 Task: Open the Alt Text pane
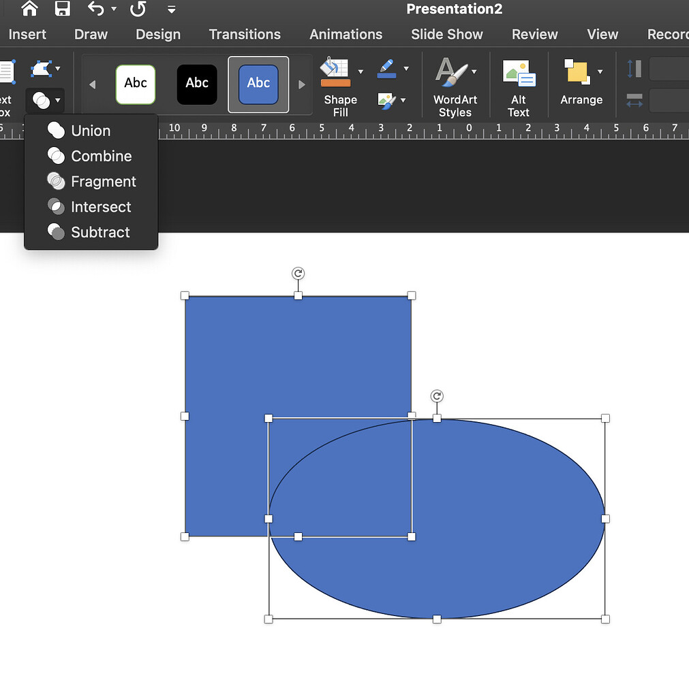(519, 71)
